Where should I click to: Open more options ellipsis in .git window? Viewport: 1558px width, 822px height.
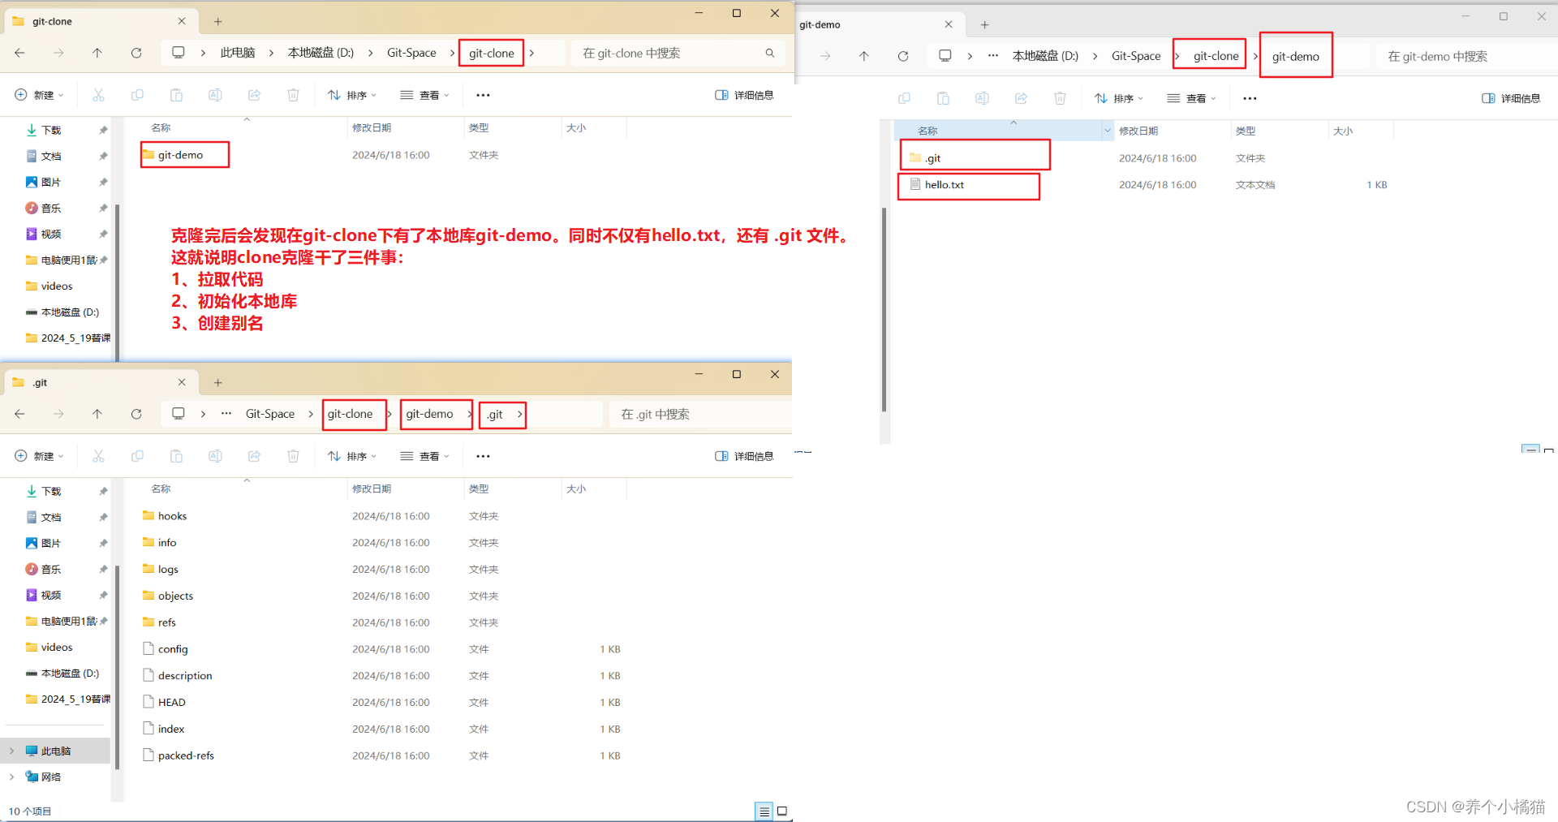483,456
